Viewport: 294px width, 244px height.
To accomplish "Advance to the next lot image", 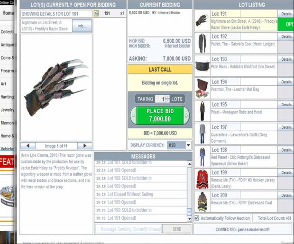I will (x=85, y=146).
